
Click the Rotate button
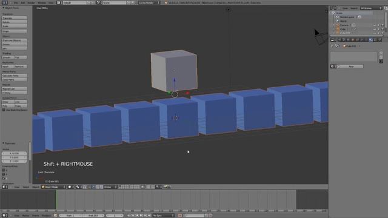(x=15, y=22)
